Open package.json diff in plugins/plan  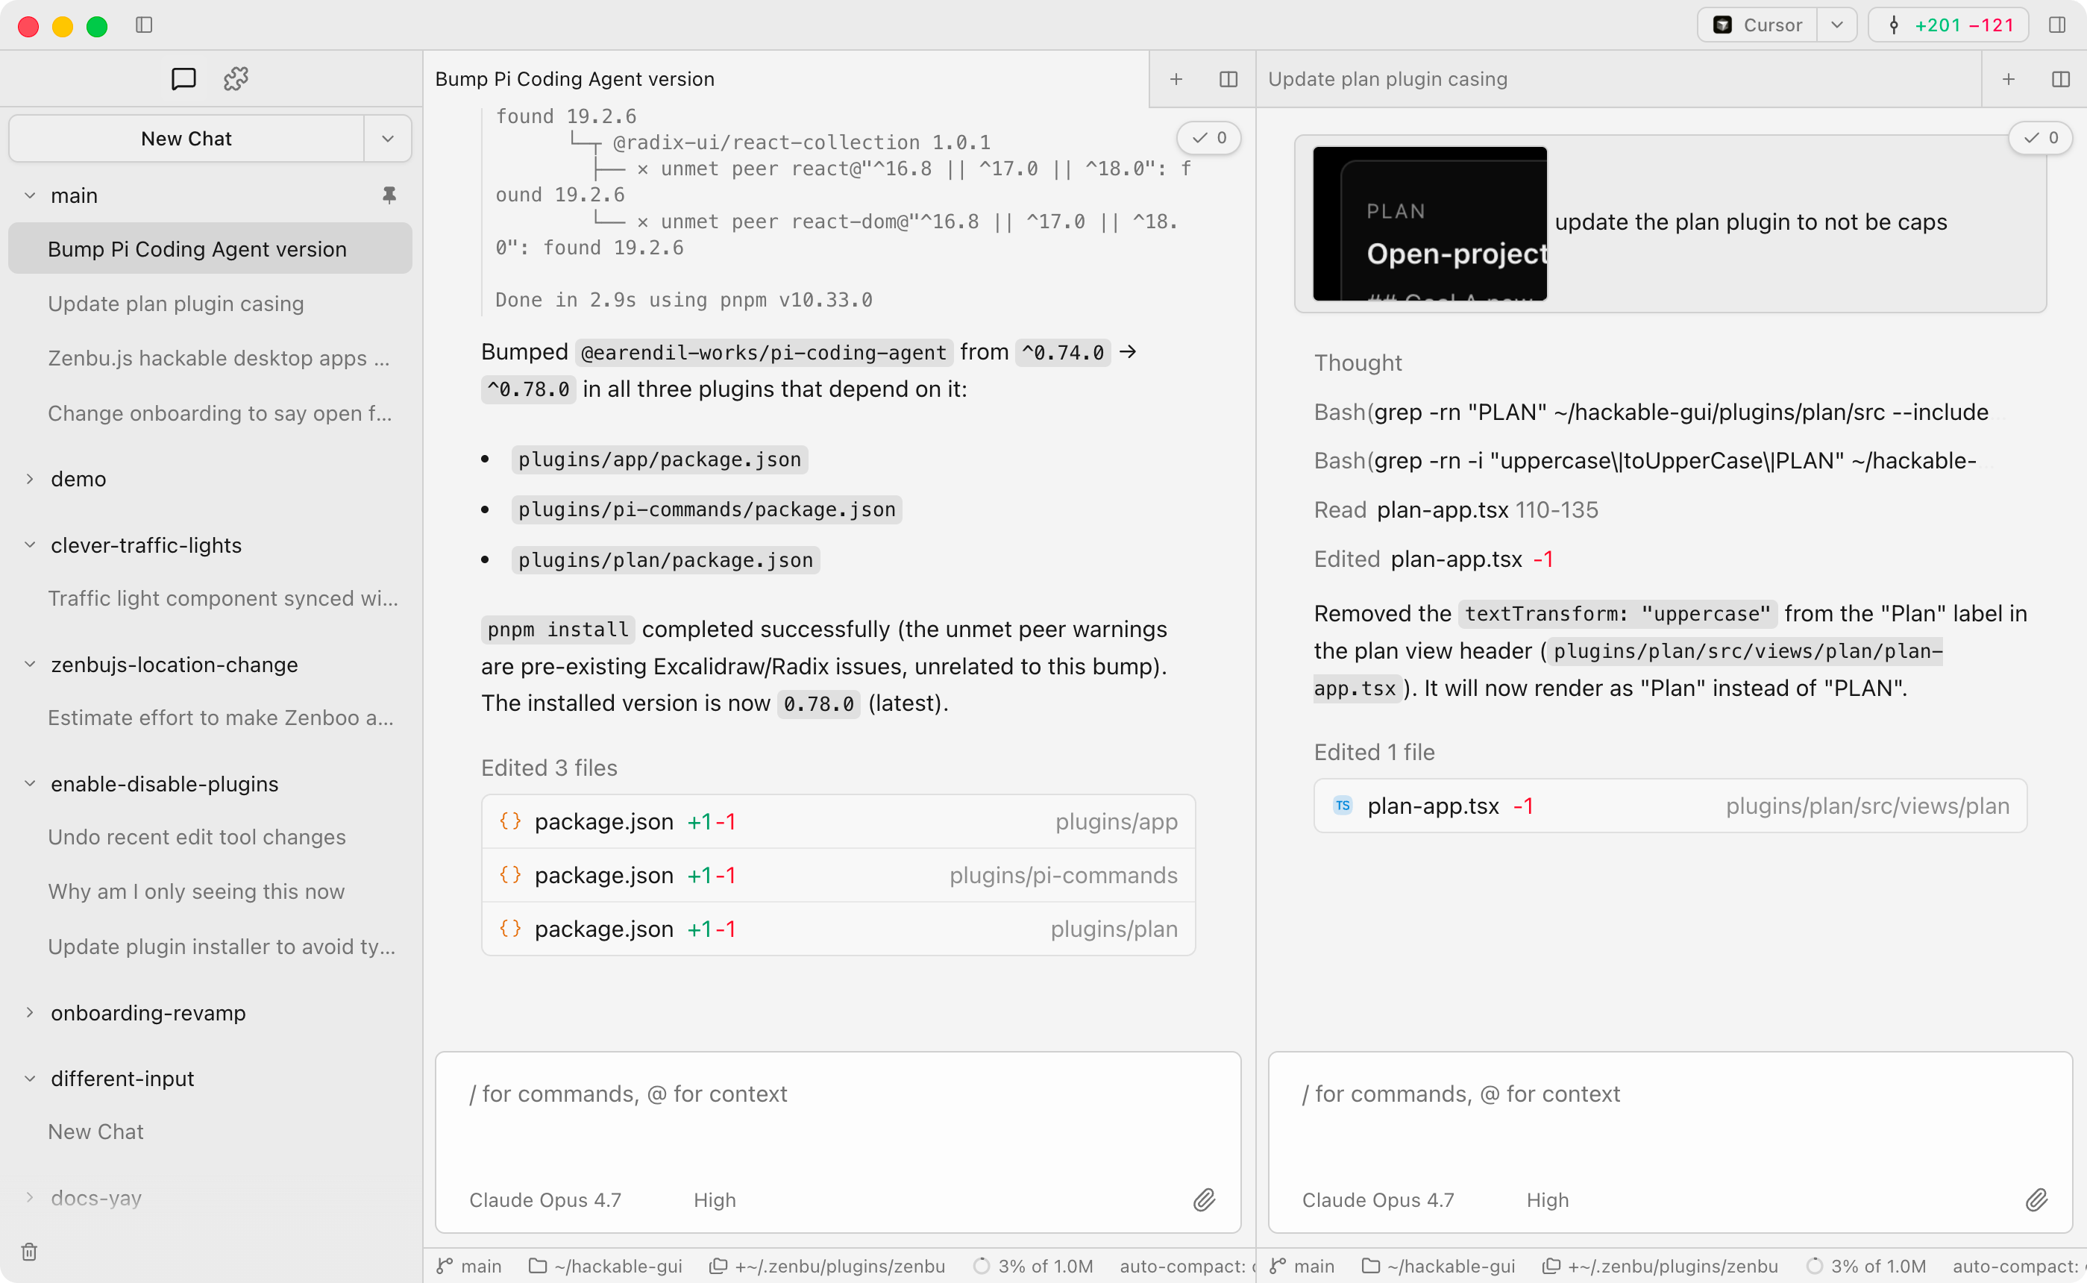coord(838,929)
